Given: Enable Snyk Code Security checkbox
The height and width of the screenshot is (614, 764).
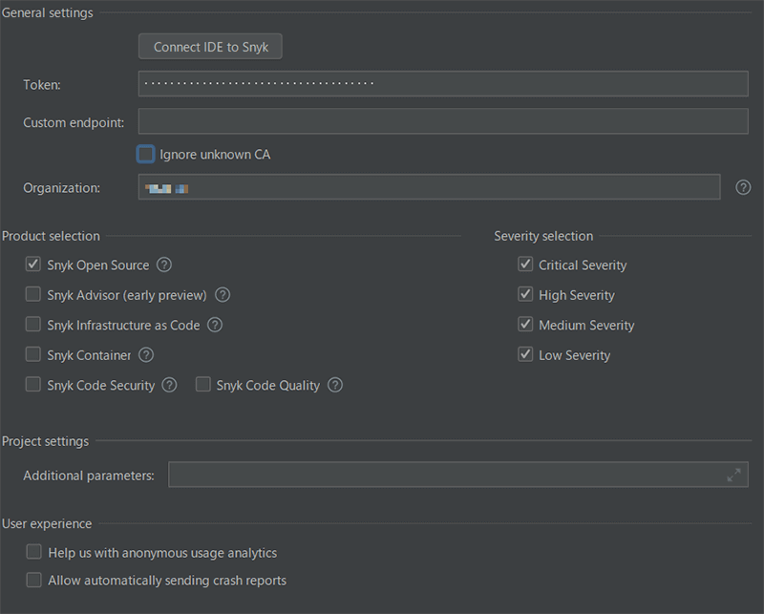Looking at the screenshot, I should (33, 385).
